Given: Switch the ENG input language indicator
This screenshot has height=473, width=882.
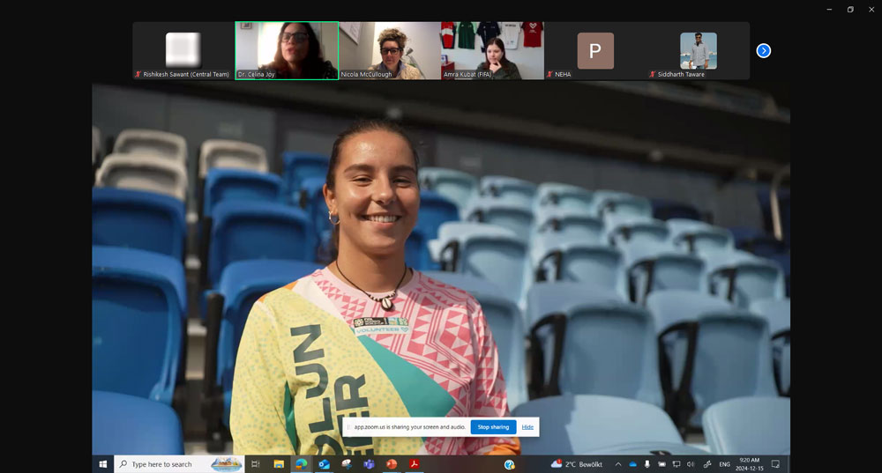Looking at the screenshot, I should click(724, 464).
